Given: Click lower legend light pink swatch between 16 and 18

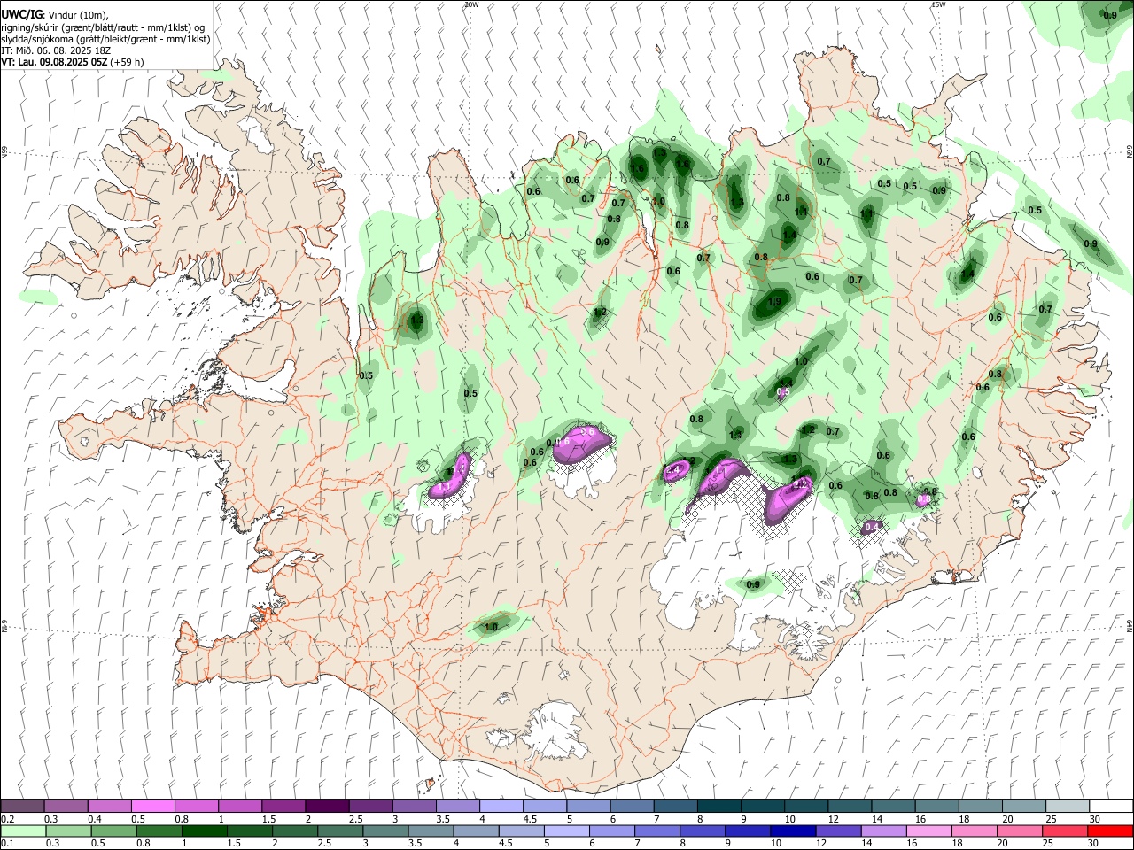Looking at the screenshot, I should point(928,831).
